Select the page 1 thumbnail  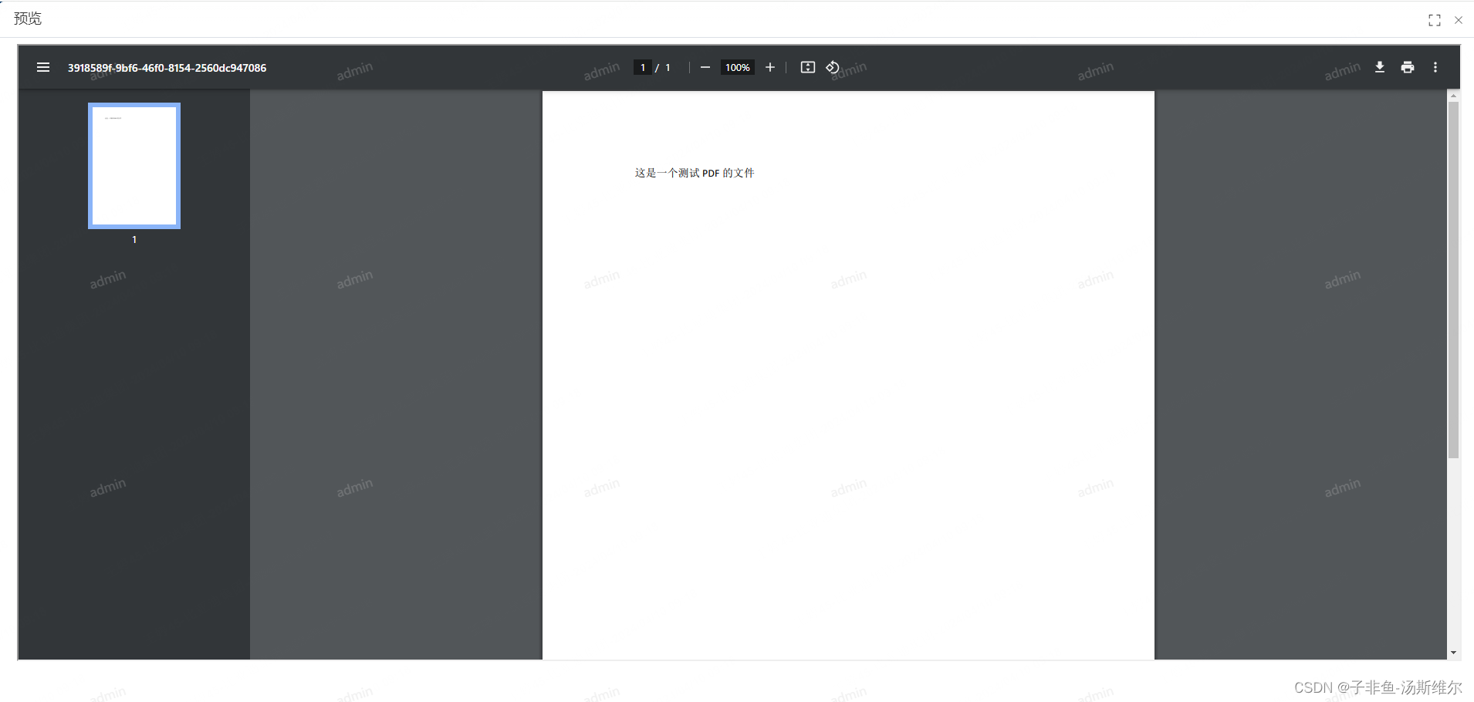click(134, 166)
